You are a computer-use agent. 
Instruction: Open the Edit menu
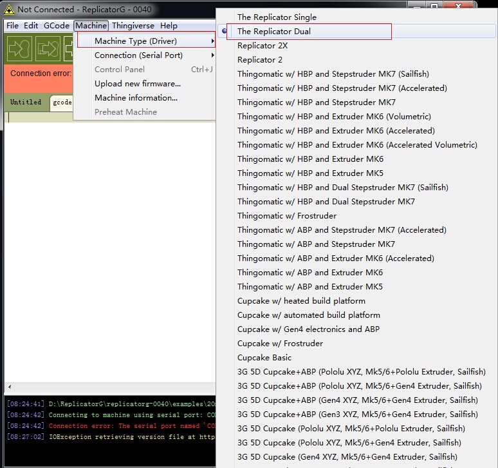(x=31, y=25)
